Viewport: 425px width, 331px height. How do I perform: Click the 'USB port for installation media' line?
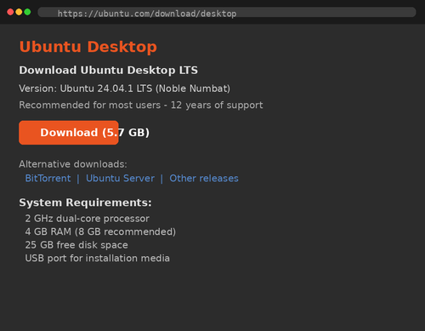(98, 258)
